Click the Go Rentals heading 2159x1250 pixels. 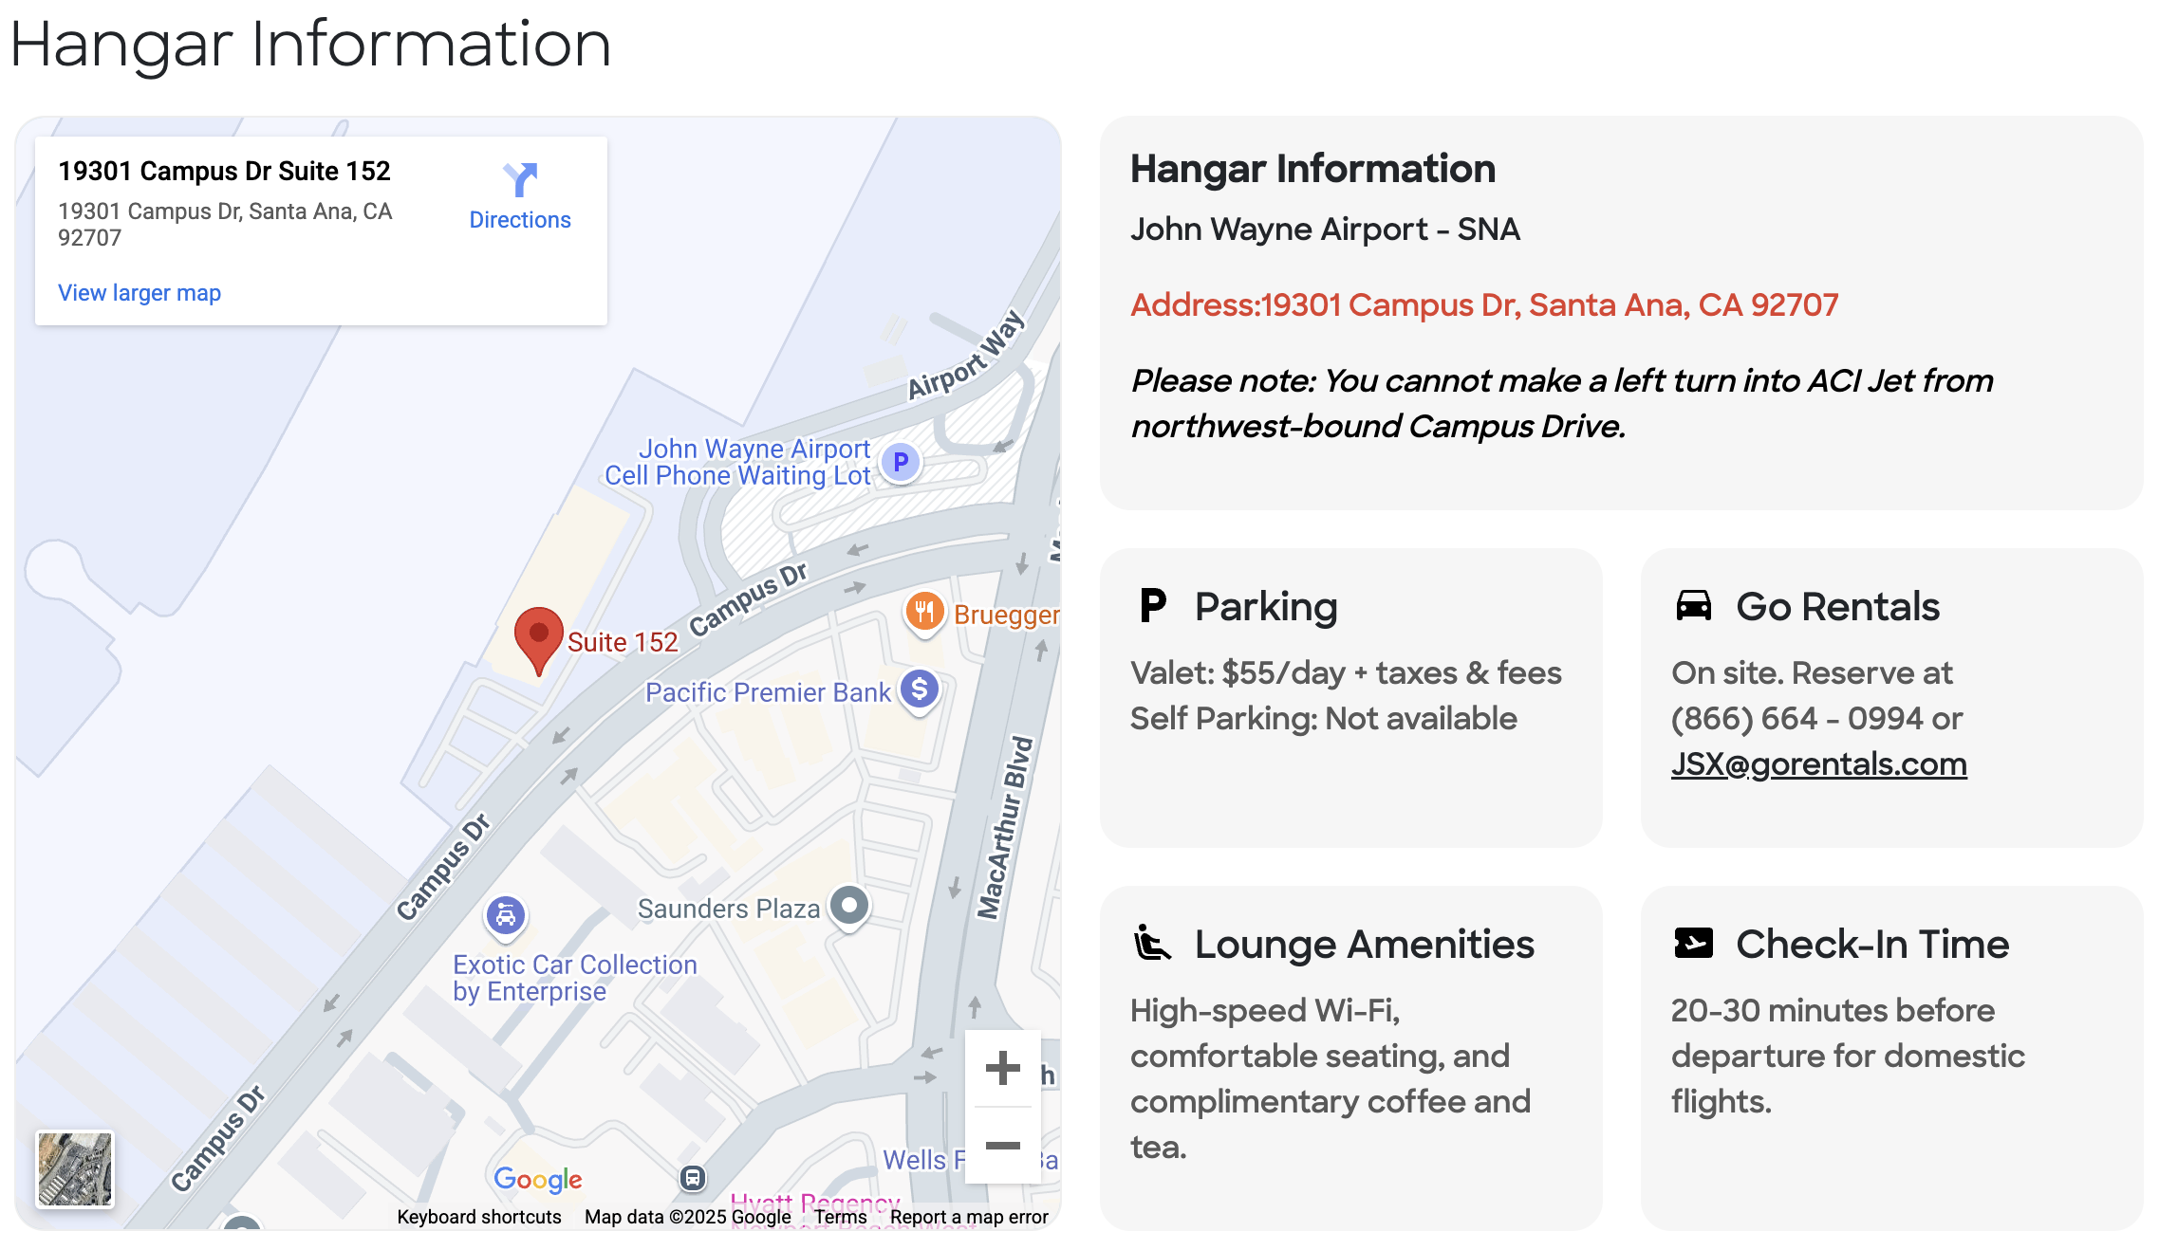[1837, 606]
